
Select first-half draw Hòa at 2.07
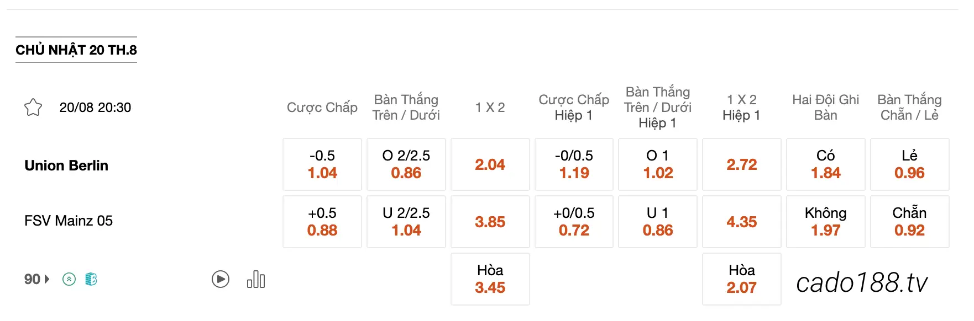[x=742, y=279]
